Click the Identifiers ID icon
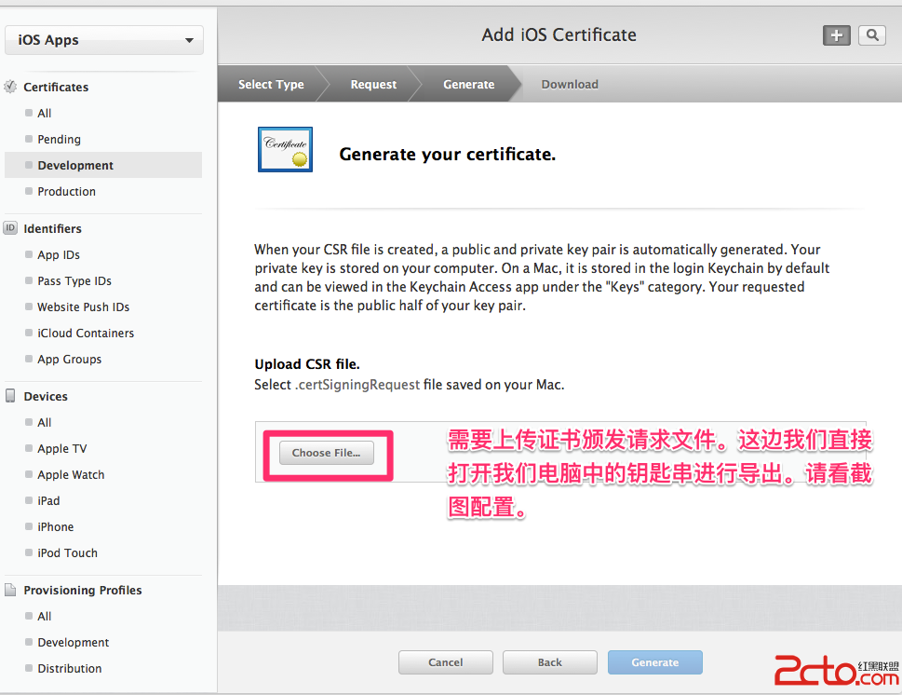The image size is (902, 695). [10, 228]
